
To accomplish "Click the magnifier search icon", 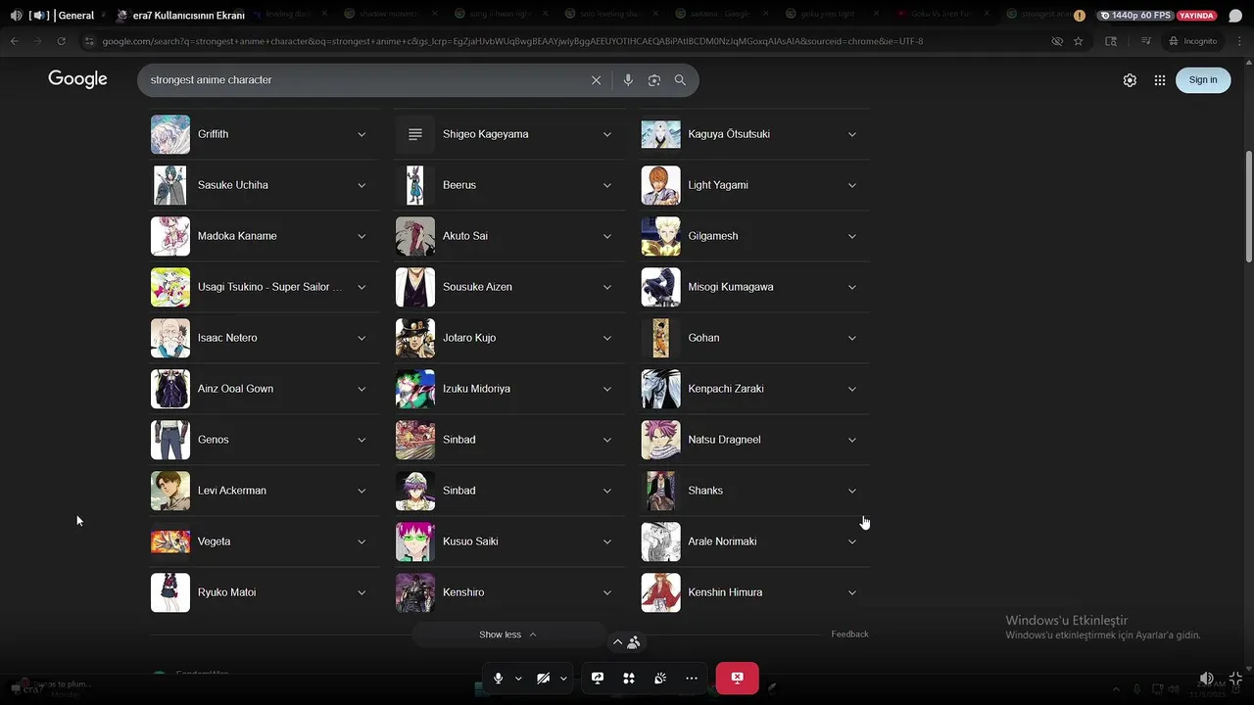I will tap(680, 80).
